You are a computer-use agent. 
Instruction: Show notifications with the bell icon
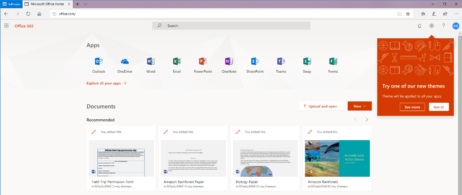pyautogui.click(x=419, y=26)
